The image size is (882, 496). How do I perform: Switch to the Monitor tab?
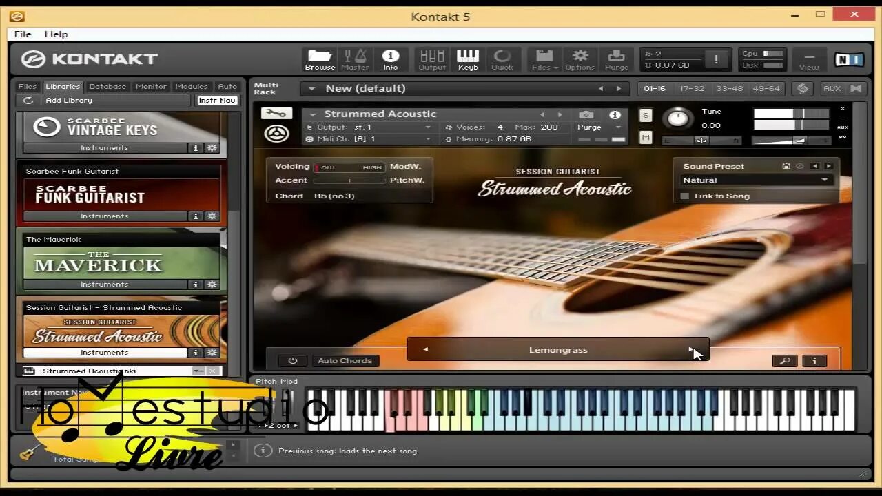(151, 87)
